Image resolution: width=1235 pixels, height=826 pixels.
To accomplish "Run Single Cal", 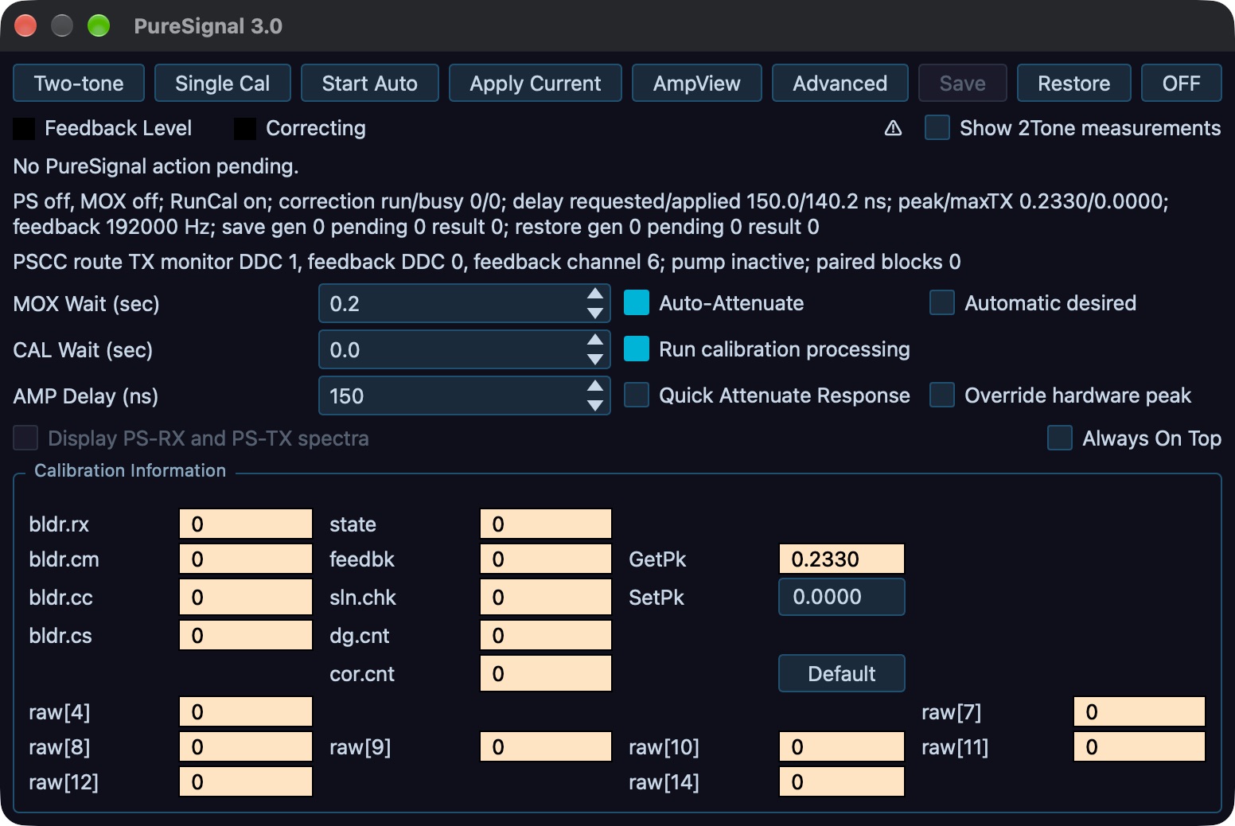I will click(x=223, y=83).
